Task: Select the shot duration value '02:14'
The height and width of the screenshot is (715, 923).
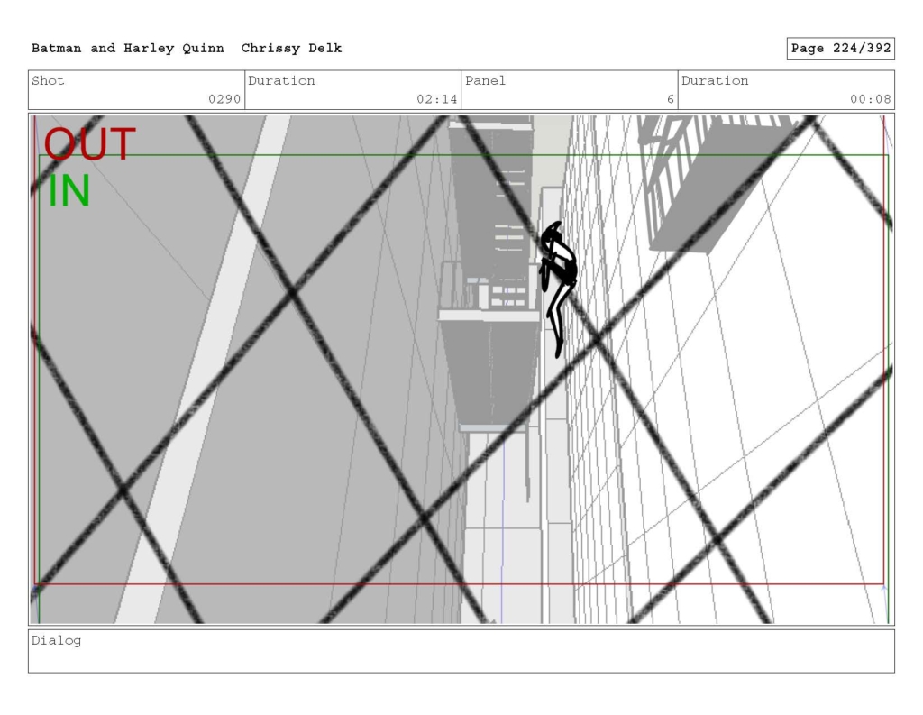Action: point(437,99)
